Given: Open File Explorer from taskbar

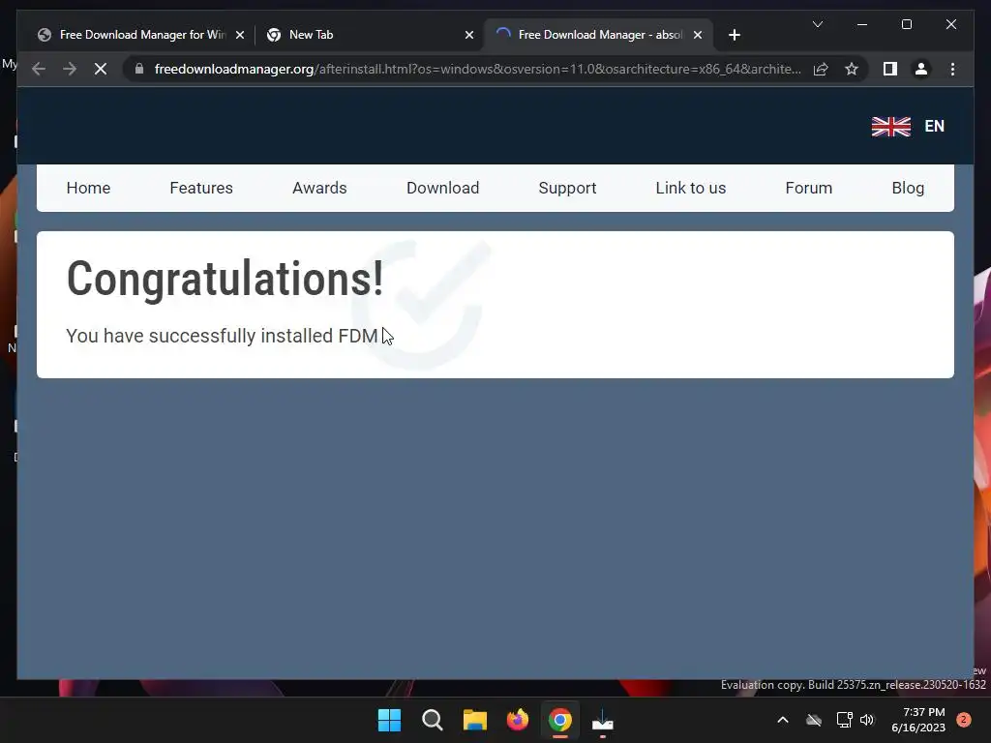Looking at the screenshot, I should (x=474, y=720).
